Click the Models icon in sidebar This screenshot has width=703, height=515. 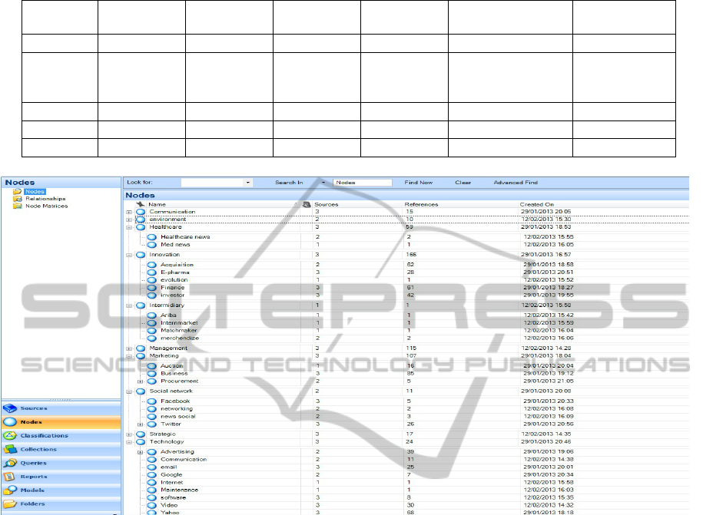[11, 490]
